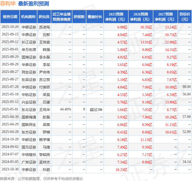Screen dimensions: 192x181
Task: Click 超过3年 coverage duration cell
Action: (x=96, y=110)
